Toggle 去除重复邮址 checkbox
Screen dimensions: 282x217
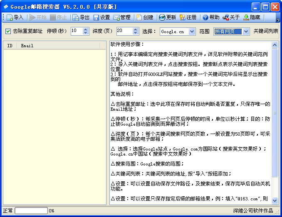pyautogui.click(x=8, y=31)
